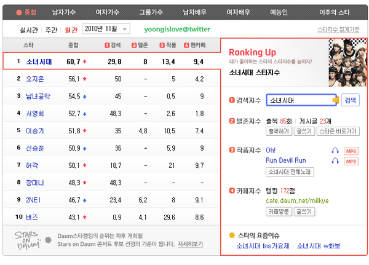Screen dimensions: 369x265
Task: Open 서영희 star page
Action: click(35, 114)
